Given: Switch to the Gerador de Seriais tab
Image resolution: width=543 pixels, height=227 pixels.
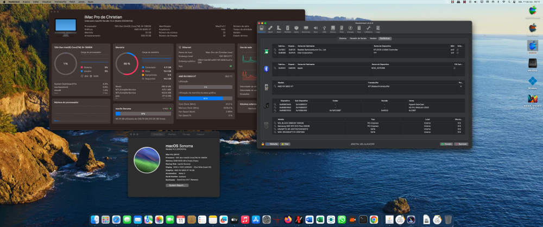Looking at the screenshot, I should [x=358, y=38].
